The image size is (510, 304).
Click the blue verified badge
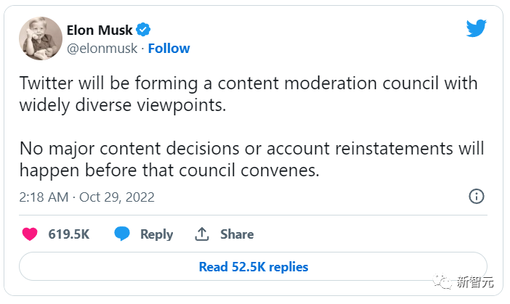click(x=144, y=30)
